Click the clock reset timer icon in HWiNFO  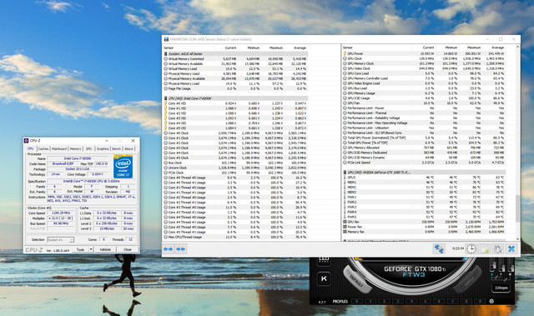(471, 248)
